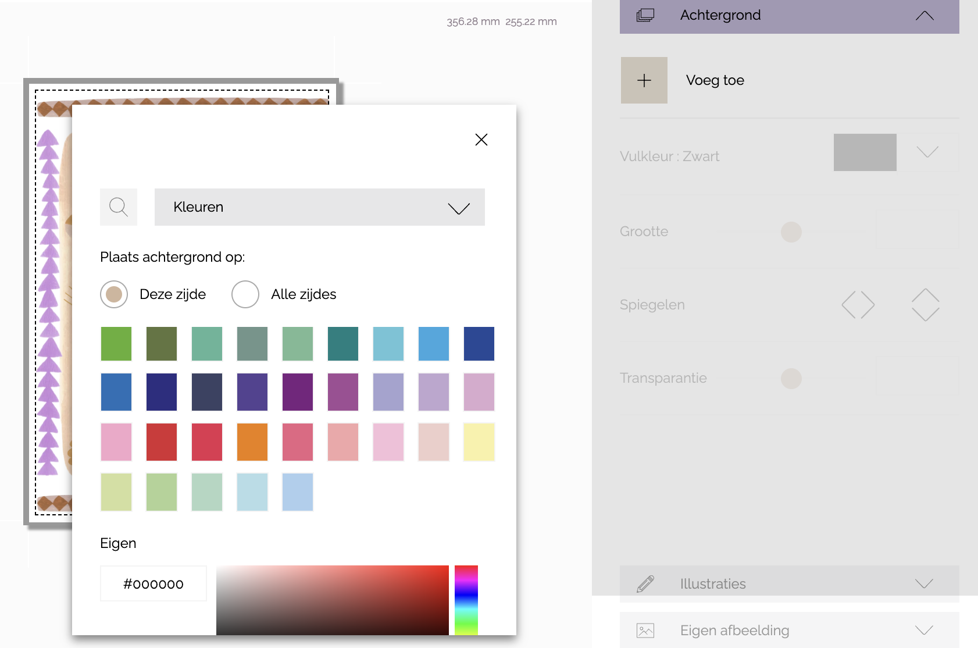Select the Alle zijdes radio option
978x648 pixels.
[x=245, y=294]
